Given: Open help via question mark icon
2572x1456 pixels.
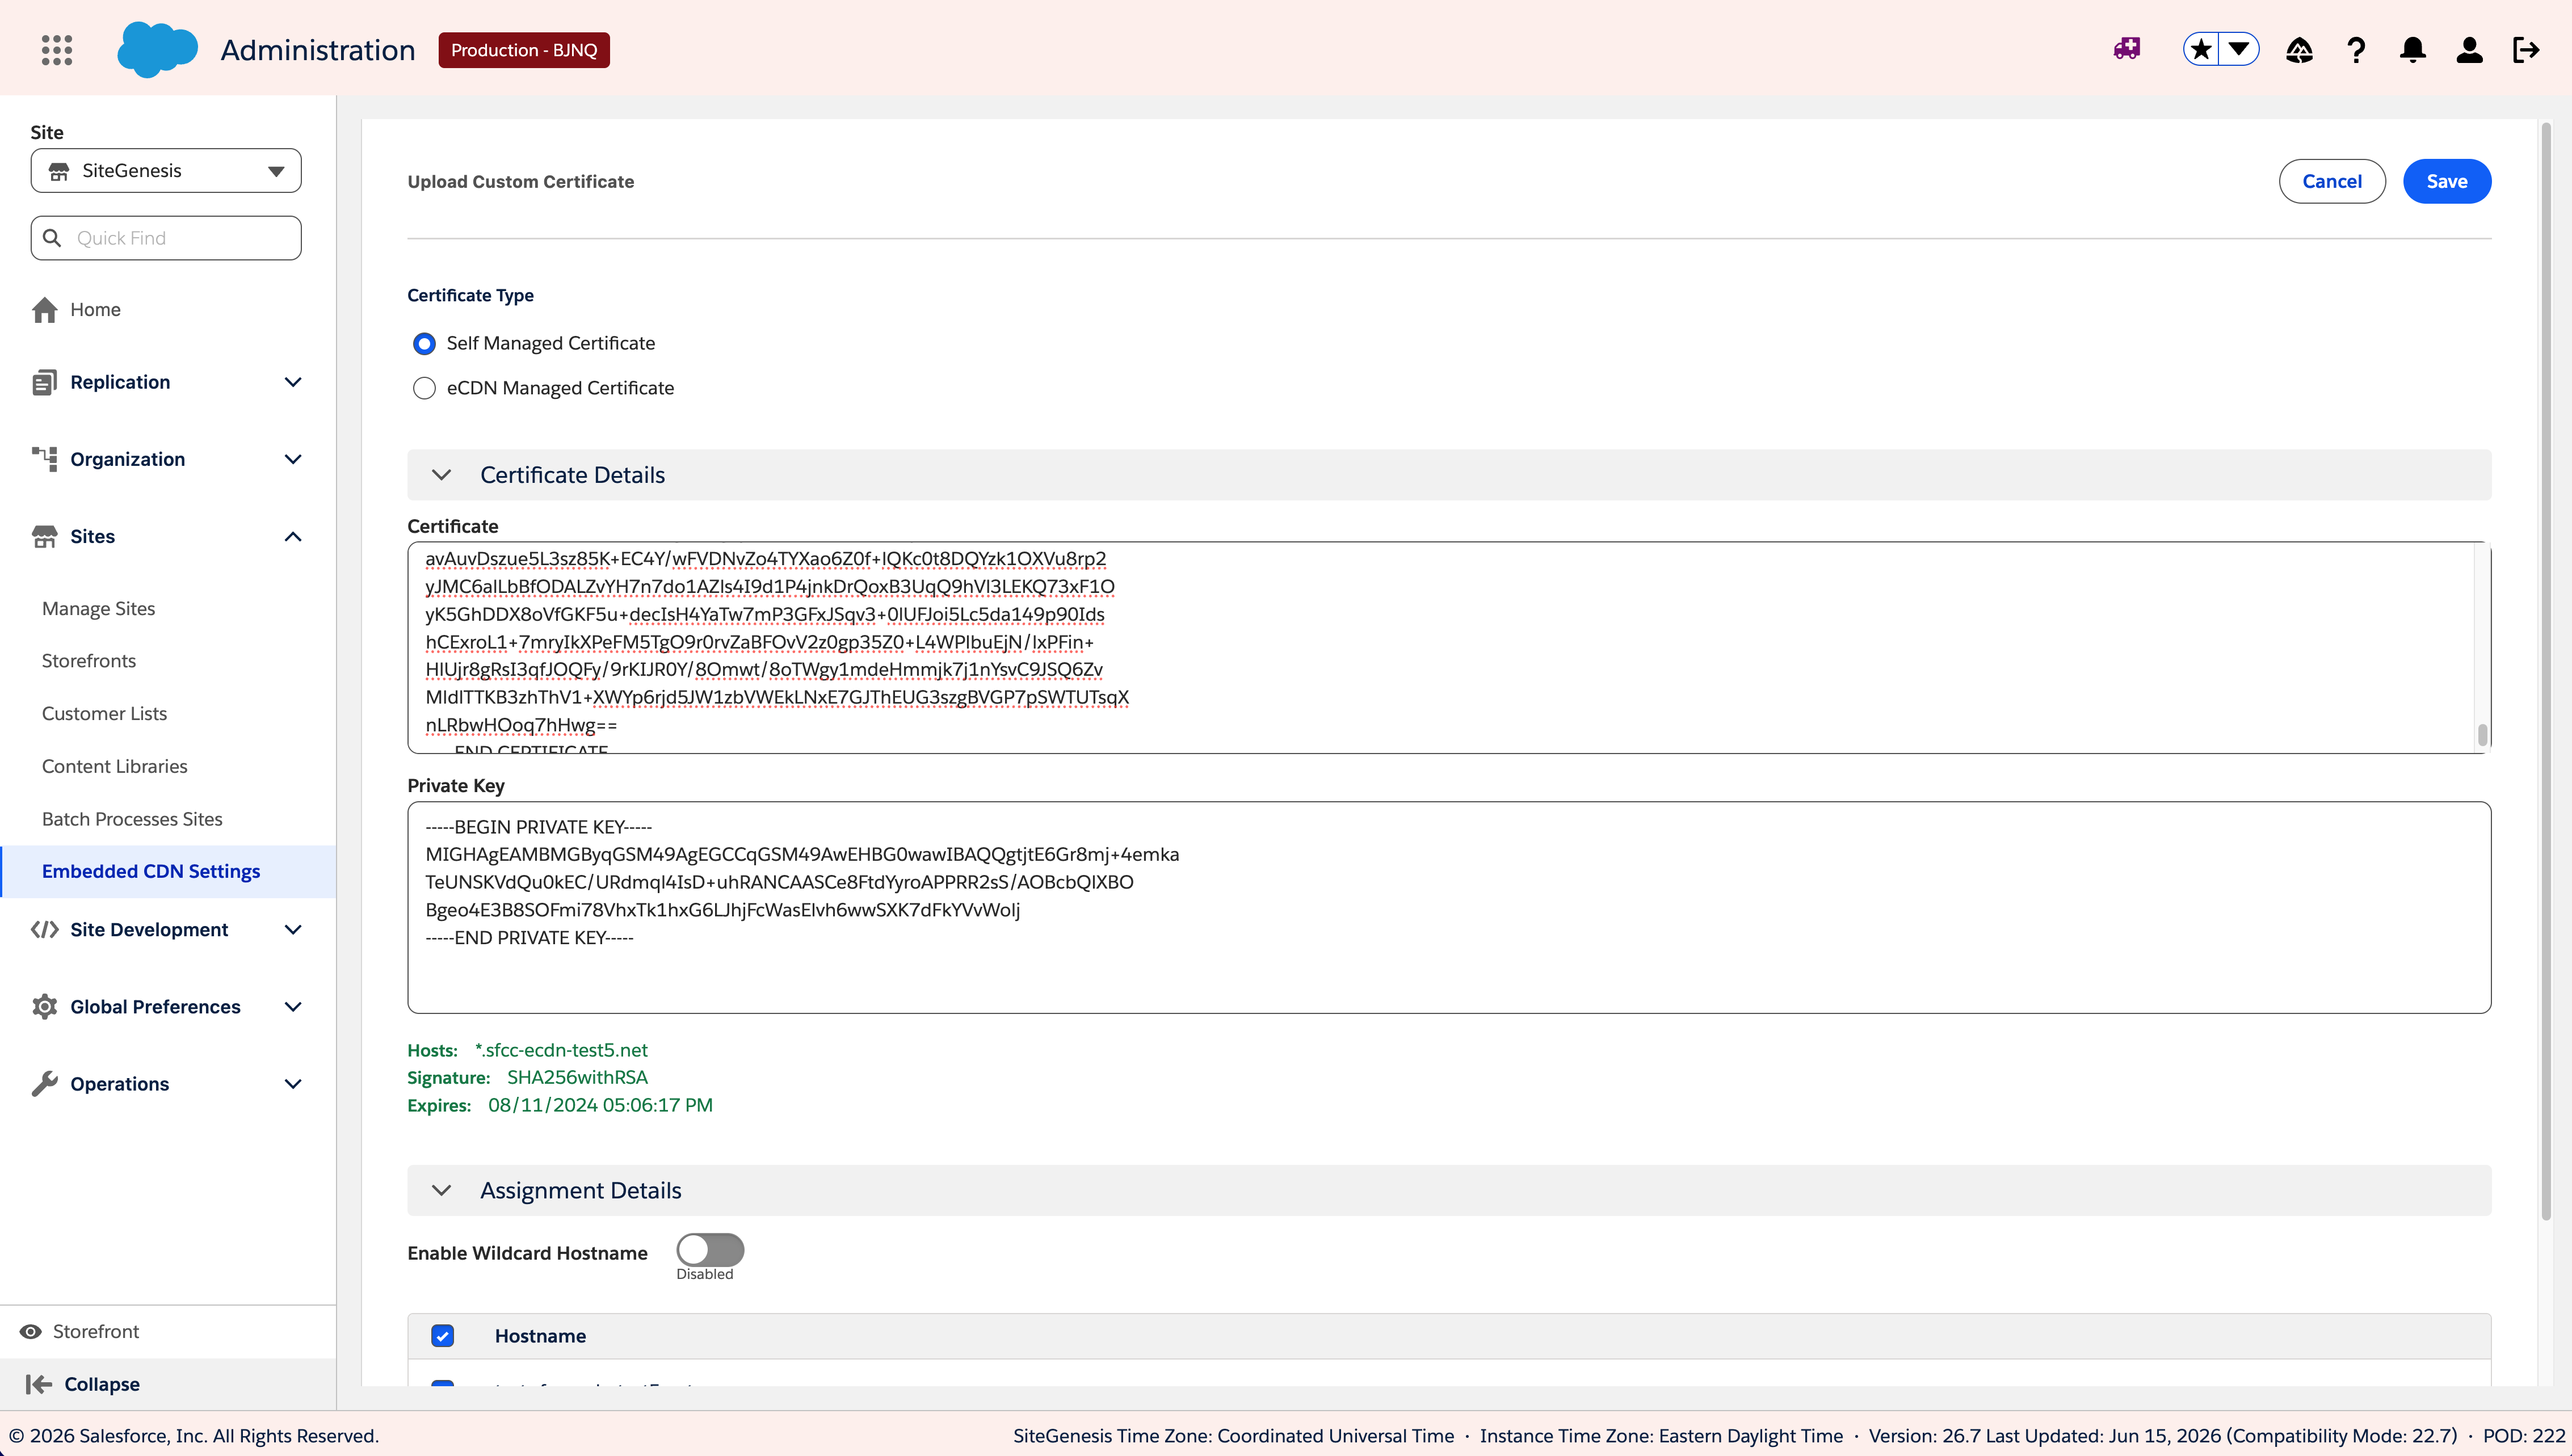Looking at the screenshot, I should (x=2356, y=50).
